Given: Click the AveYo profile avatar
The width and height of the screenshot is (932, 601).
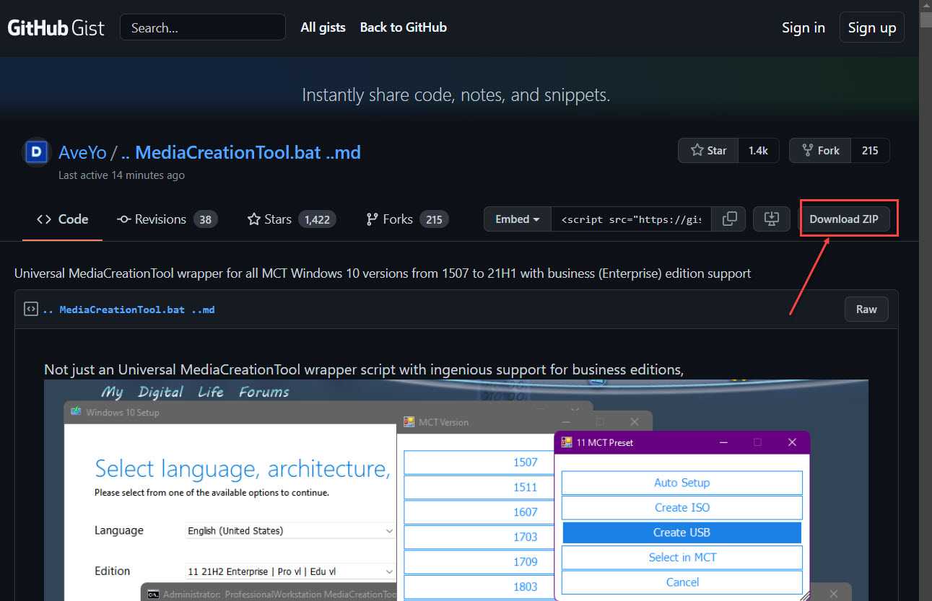Looking at the screenshot, I should 37,152.
